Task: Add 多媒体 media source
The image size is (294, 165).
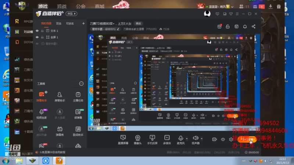Action: [x=167, y=140]
